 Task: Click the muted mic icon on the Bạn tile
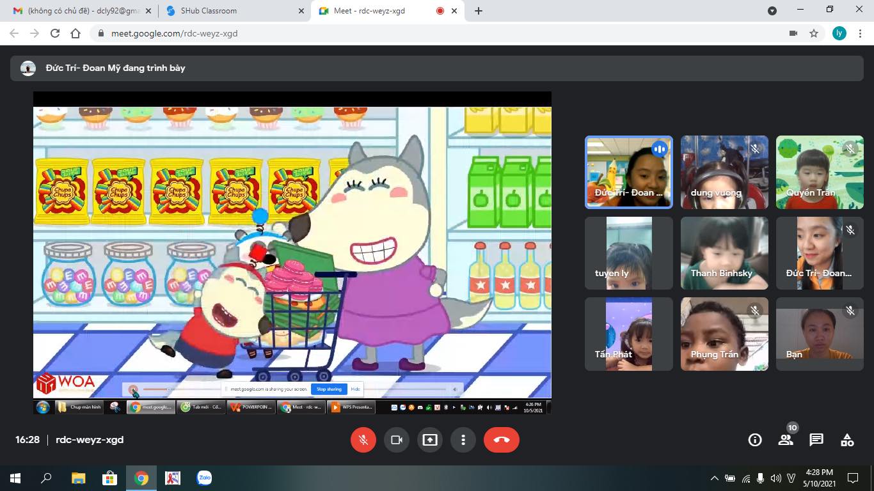coord(850,311)
